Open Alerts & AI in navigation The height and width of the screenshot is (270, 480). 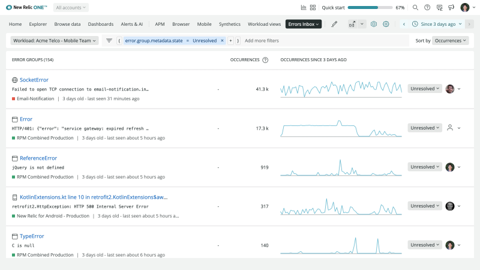[131, 24]
